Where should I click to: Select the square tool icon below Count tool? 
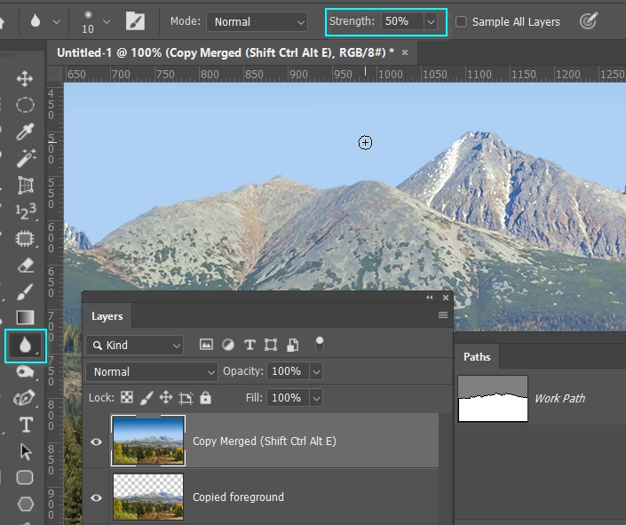tap(25, 239)
